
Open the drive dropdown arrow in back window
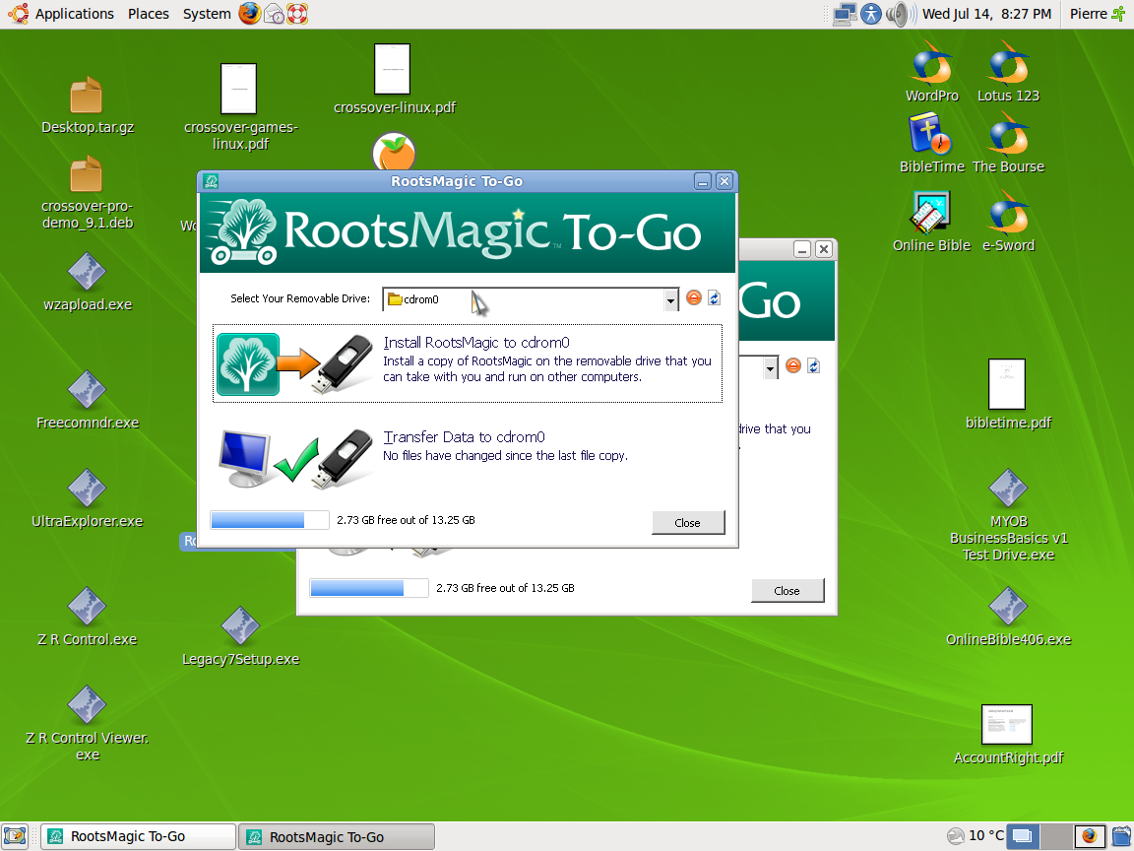(770, 367)
